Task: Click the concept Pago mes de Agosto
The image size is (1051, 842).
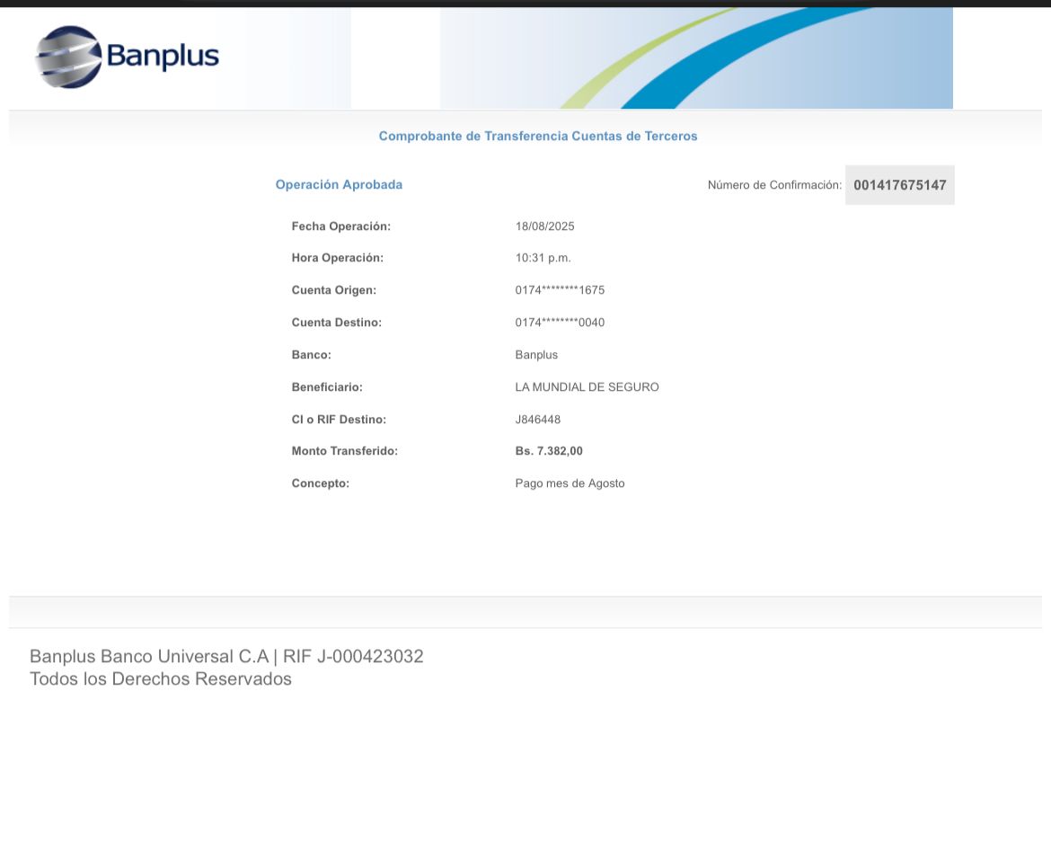Action: pyautogui.click(x=570, y=483)
